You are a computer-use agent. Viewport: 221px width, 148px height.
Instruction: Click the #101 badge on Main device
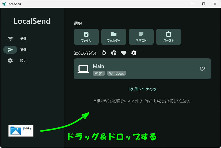pos(99,73)
